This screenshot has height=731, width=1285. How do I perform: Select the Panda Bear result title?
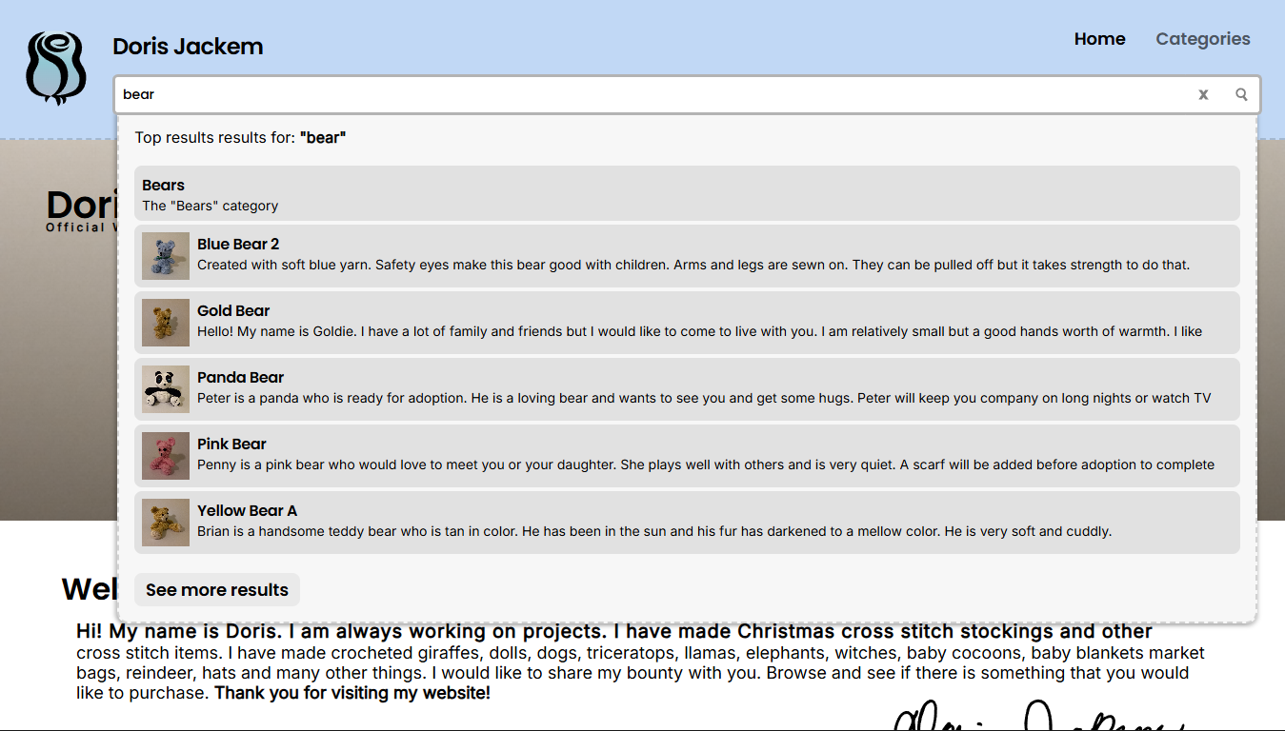coord(240,378)
